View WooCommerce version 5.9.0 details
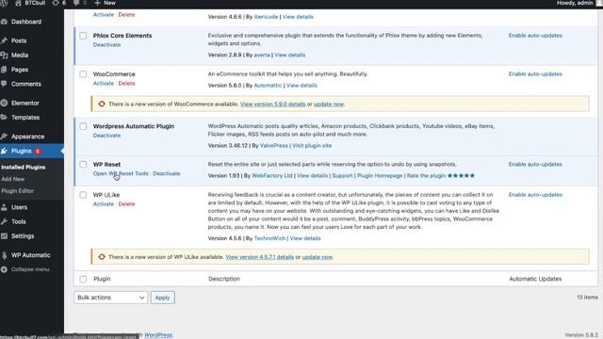The width and height of the screenshot is (603, 339). coord(272,105)
